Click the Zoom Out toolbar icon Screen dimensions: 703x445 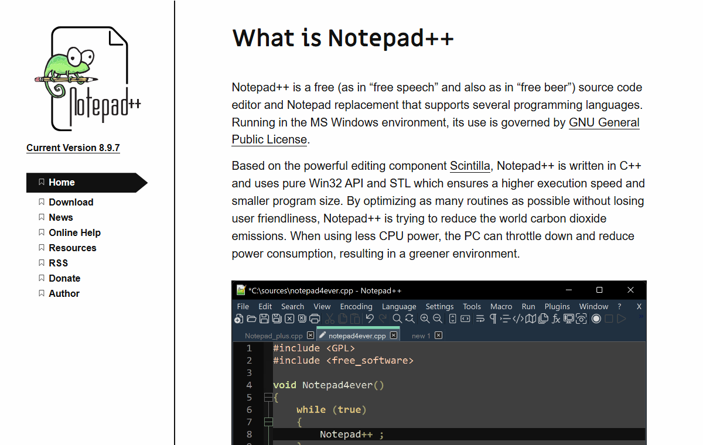click(x=438, y=319)
